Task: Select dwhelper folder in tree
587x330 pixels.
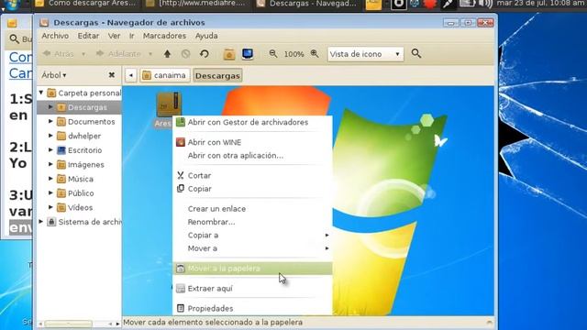Action: click(x=79, y=136)
